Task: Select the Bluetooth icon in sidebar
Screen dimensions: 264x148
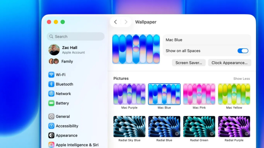Action: (x=51, y=84)
